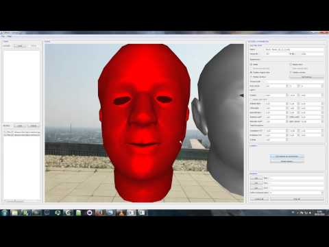The image size is (329, 247).
Task: Launch the orange traffic-cone VLC taskbar icon
Action: [x=121, y=213]
